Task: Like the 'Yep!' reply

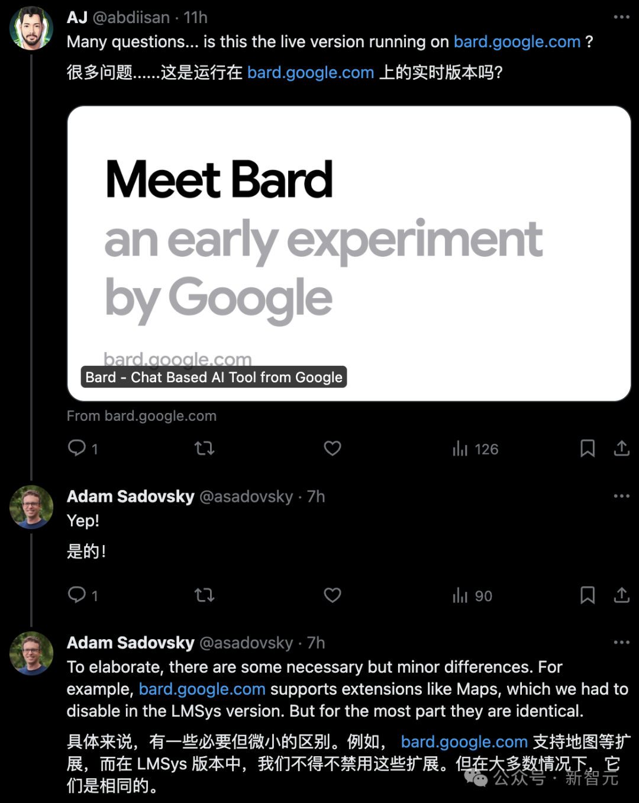Action: click(333, 595)
